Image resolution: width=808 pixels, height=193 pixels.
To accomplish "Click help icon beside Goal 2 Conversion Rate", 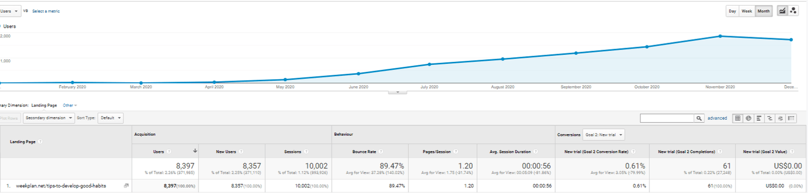I will pyautogui.click(x=633, y=151).
